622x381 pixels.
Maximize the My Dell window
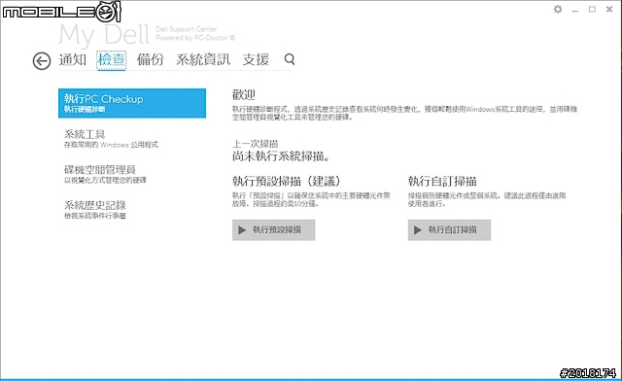592,9
